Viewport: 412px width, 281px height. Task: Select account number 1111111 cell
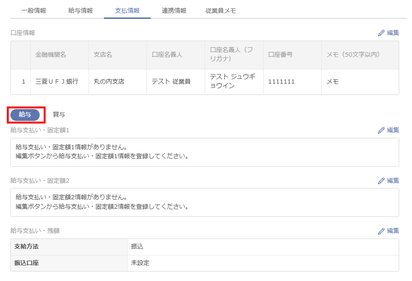pos(281,82)
